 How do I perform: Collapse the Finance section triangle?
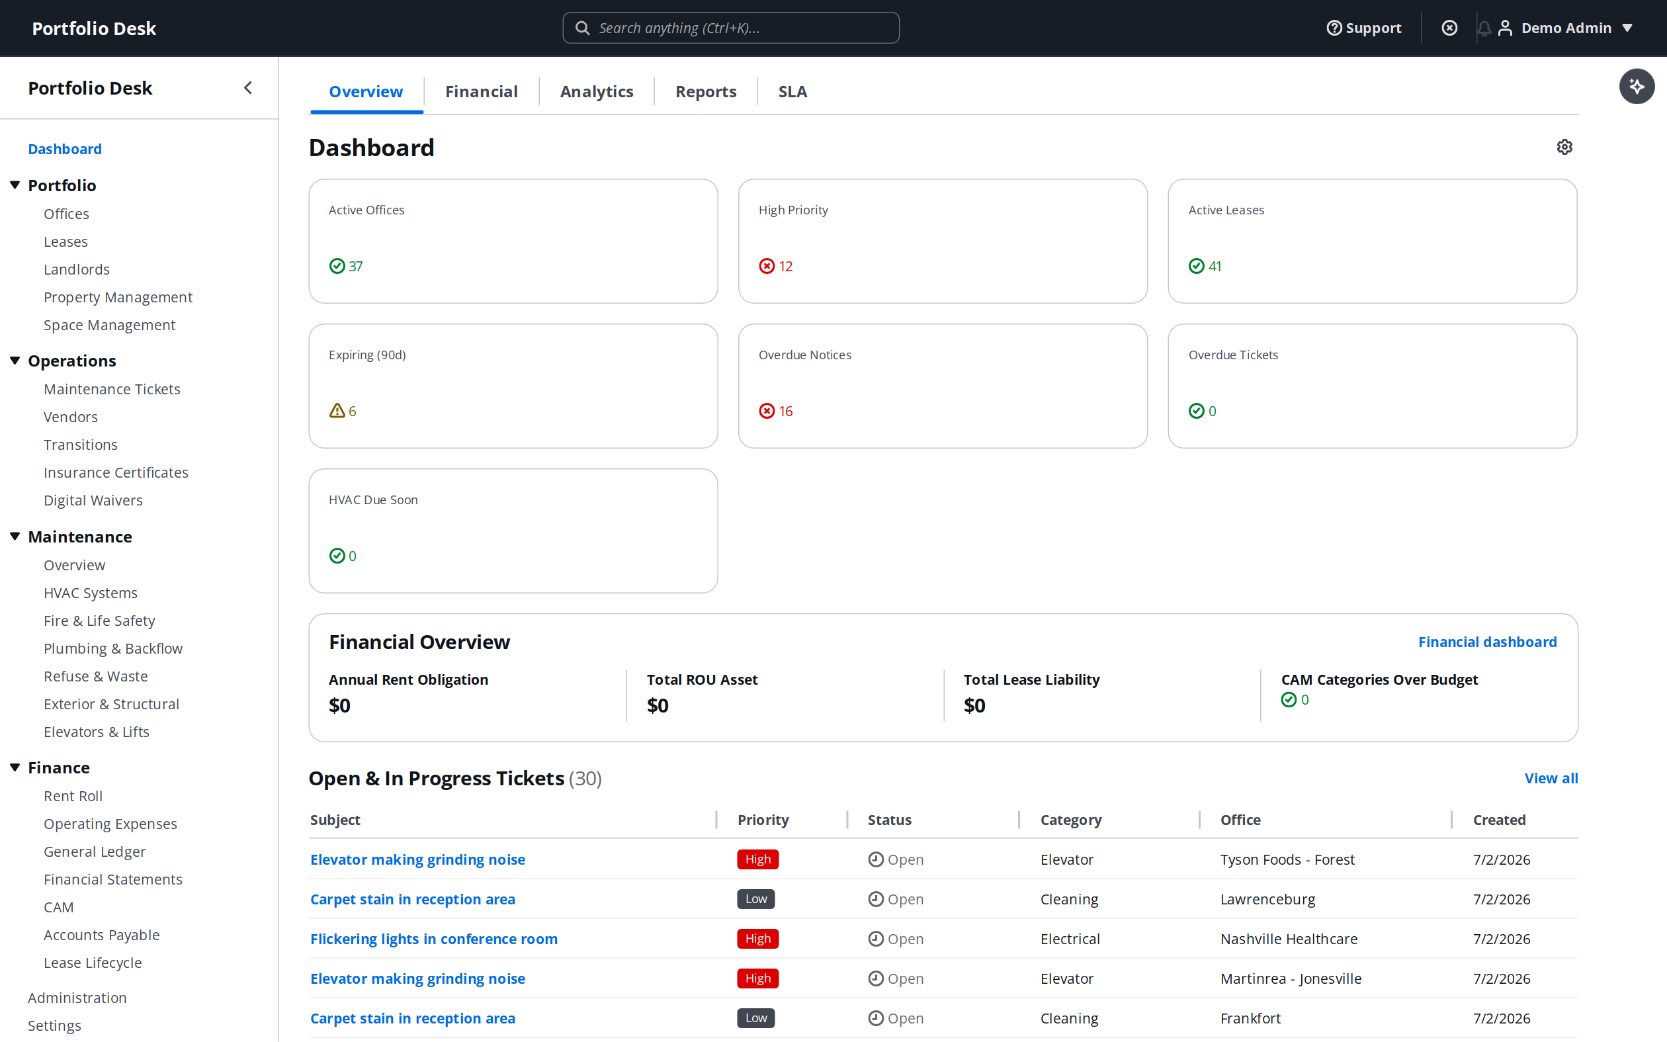[x=15, y=767]
